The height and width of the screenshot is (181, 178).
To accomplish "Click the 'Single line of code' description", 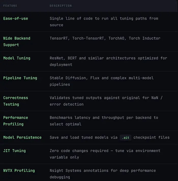I will pyautogui.click(x=104, y=22).
